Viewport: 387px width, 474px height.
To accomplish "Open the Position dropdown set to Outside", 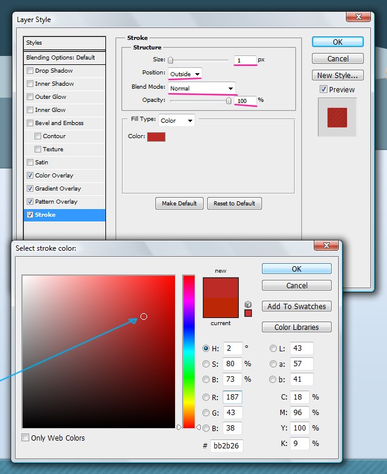I will [185, 74].
